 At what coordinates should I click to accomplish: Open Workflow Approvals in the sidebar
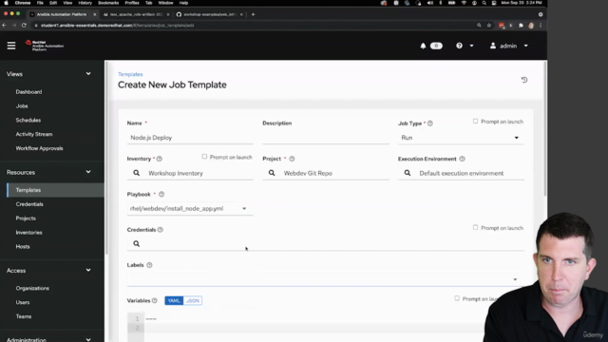tap(39, 148)
